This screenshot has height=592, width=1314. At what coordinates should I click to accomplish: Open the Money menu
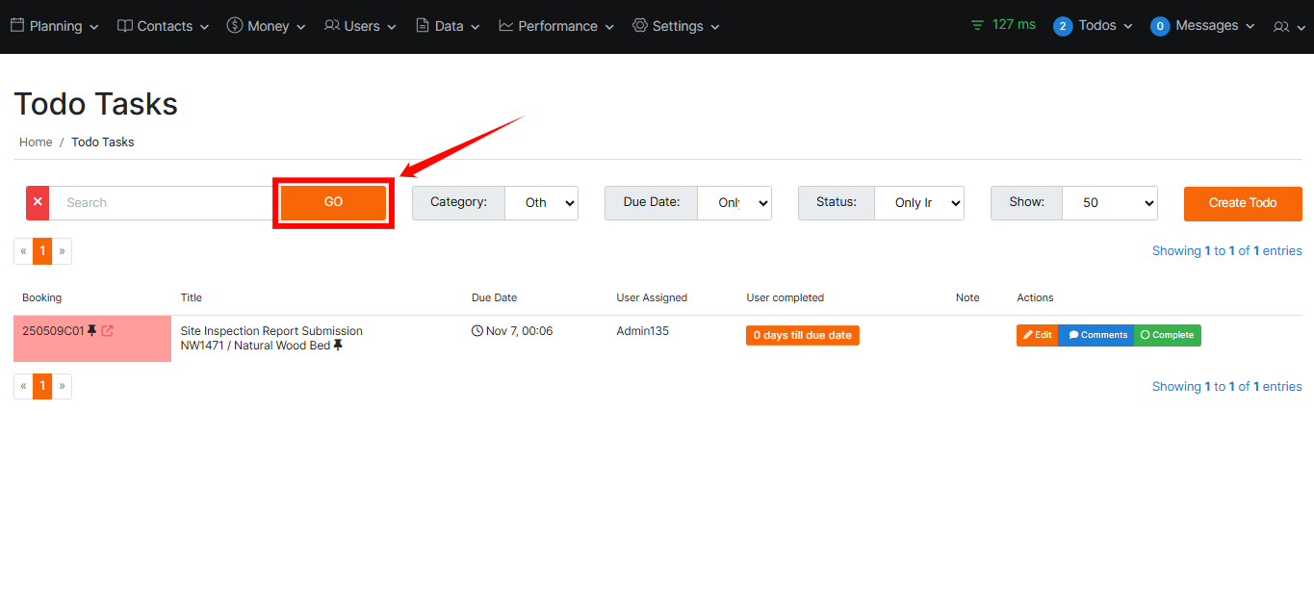click(266, 27)
